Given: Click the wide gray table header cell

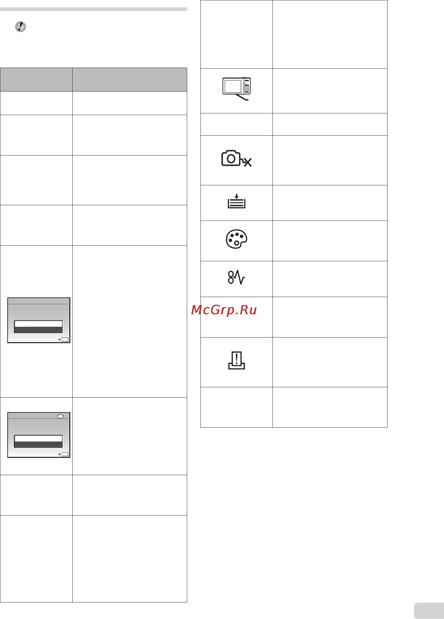Looking at the screenshot, I should pos(130,80).
